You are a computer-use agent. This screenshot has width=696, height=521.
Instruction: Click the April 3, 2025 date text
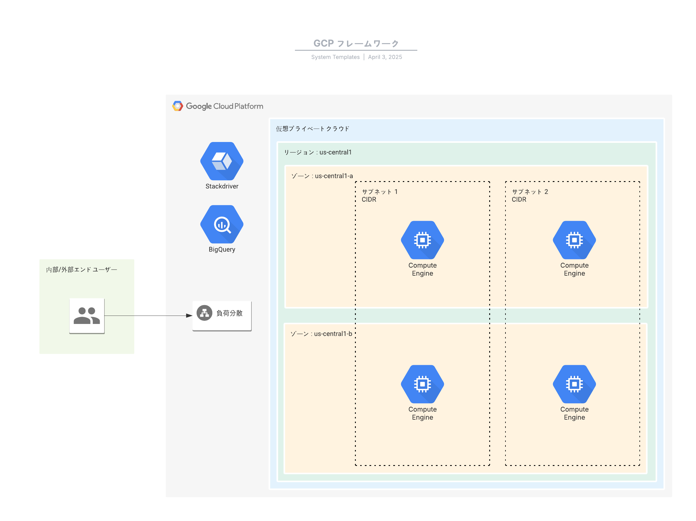coord(385,57)
